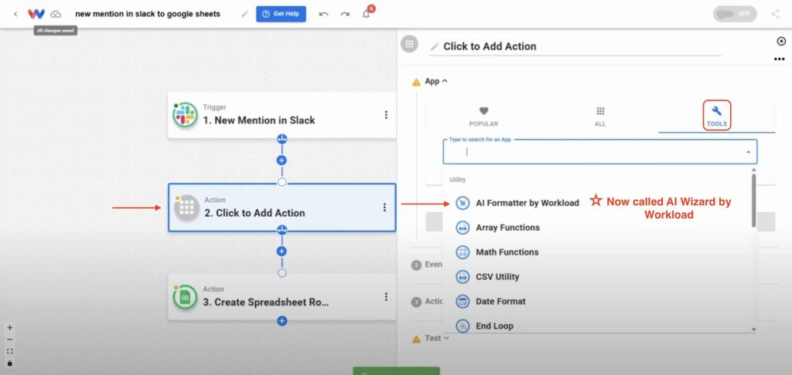Click the CSV Utility icon
Image resolution: width=792 pixels, height=375 pixels.
coord(463,277)
